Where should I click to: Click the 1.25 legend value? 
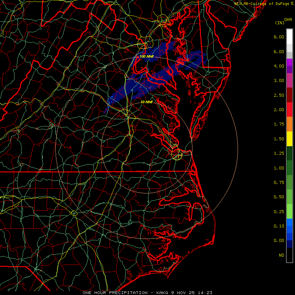pyautogui.click(x=279, y=153)
